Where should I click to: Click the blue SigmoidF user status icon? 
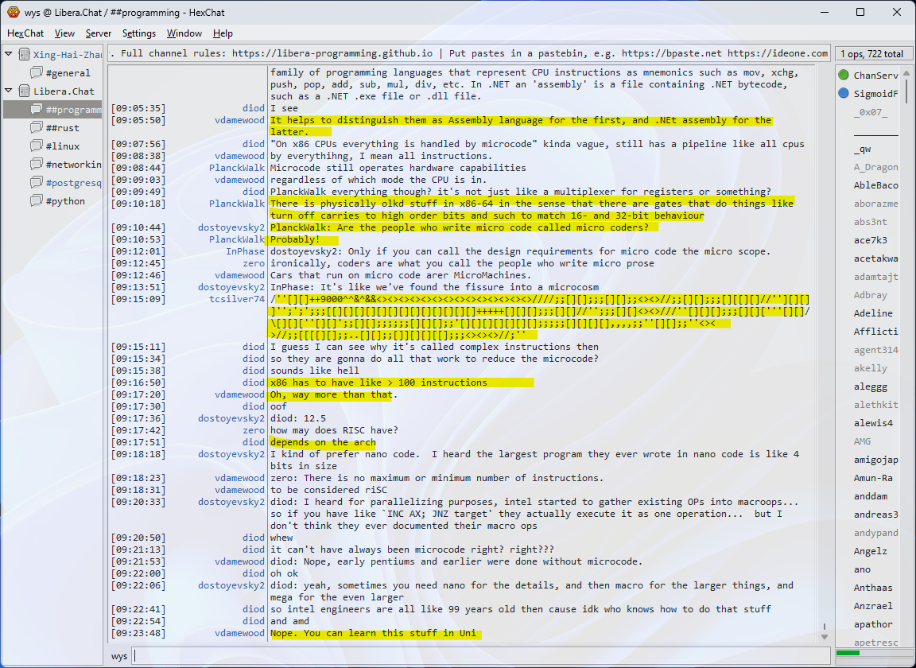click(x=844, y=94)
